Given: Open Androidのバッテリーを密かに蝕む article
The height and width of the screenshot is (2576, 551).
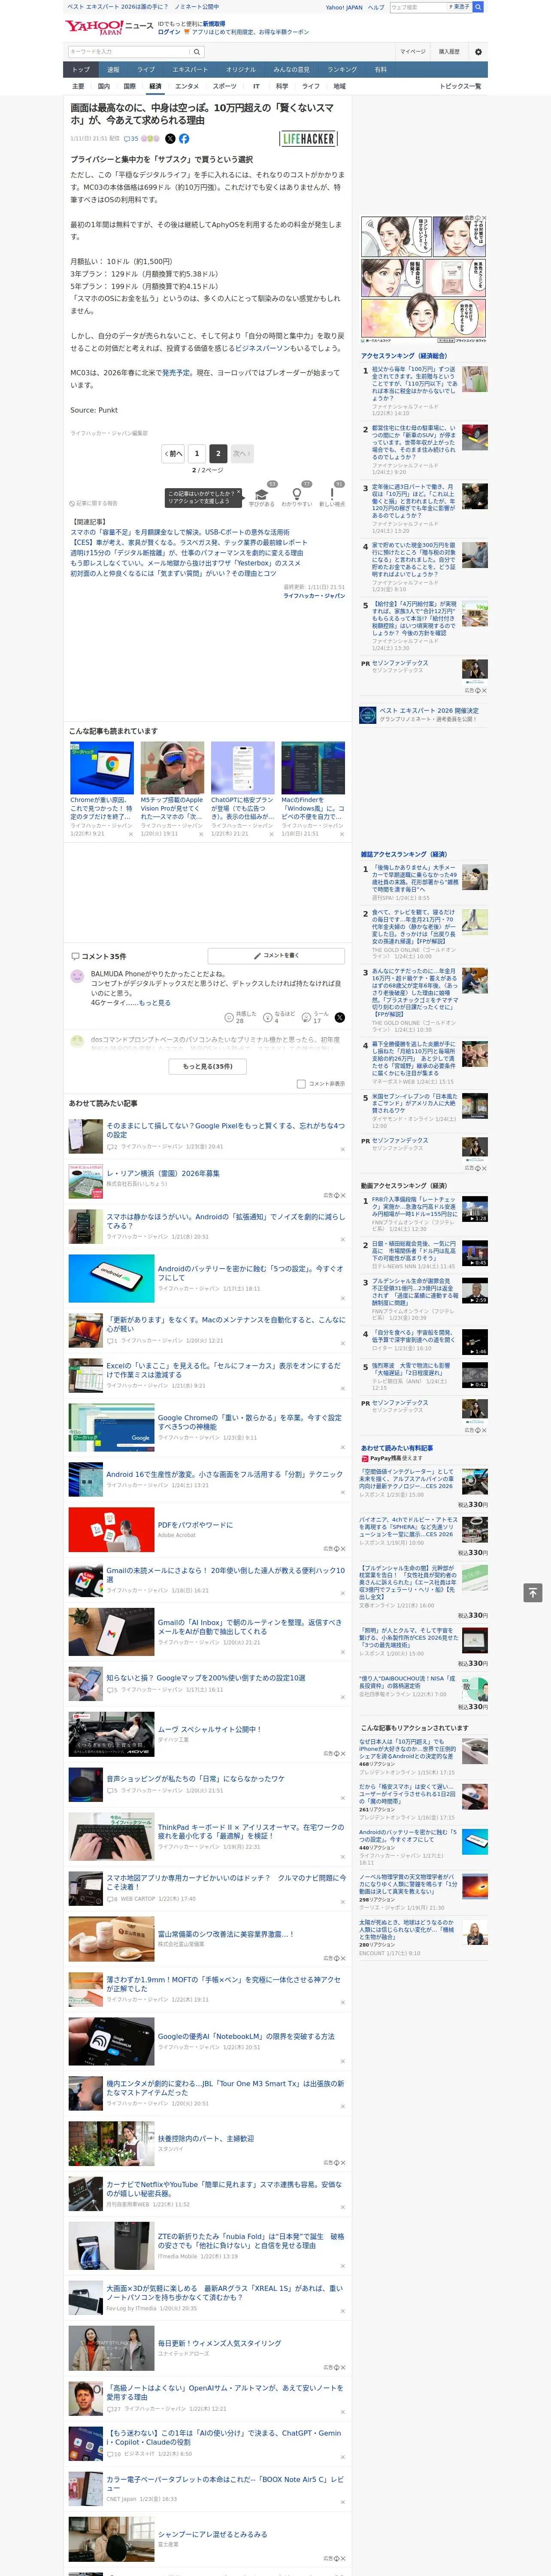Looking at the screenshot, I should click(x=250, y=1273).
